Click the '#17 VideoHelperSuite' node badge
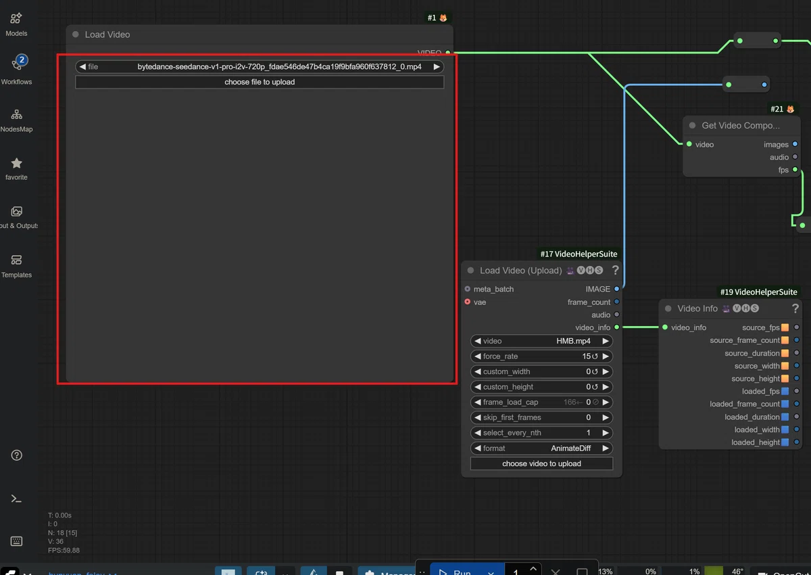811x575 pixels. 579,254
